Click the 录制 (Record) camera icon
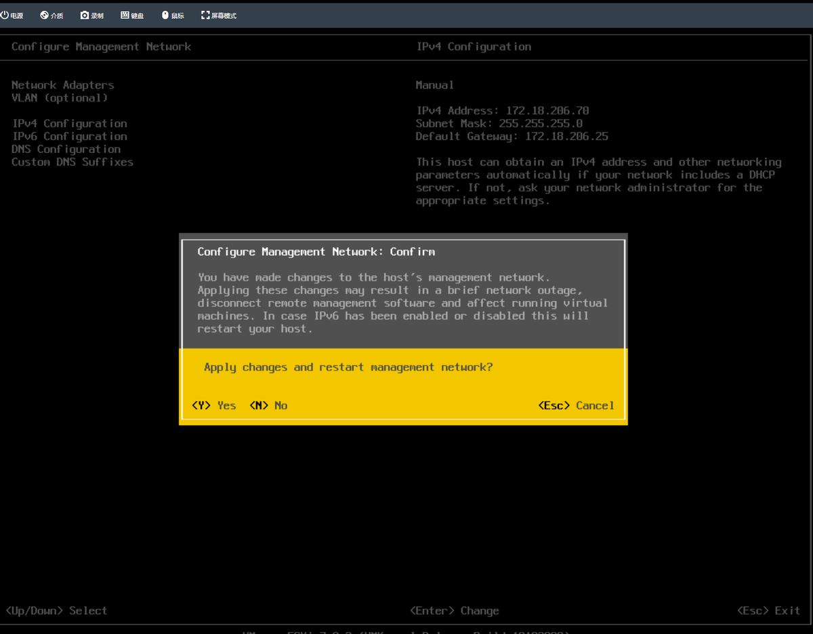813x634 pixels. (91, 14)
